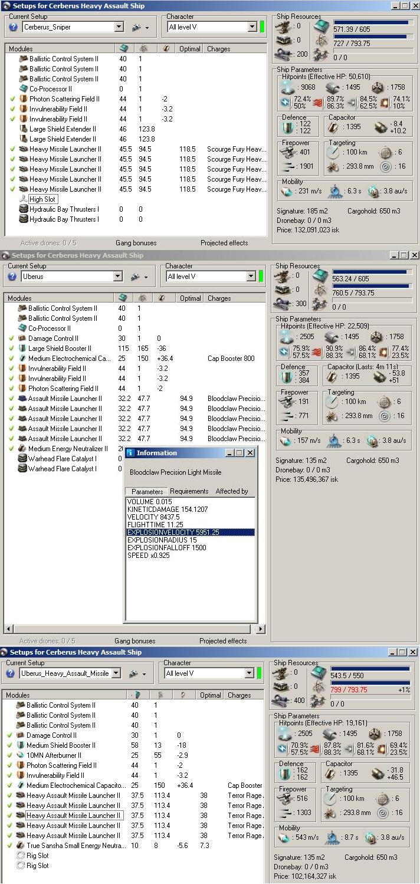Open setup tools icon in Uberus window
This screenshot has height=884, width=420.
click(x=135, y=277)
